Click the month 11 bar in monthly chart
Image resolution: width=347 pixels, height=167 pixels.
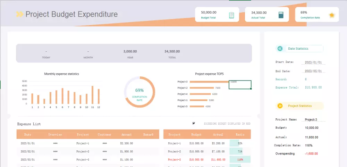[x=93, y=95]
